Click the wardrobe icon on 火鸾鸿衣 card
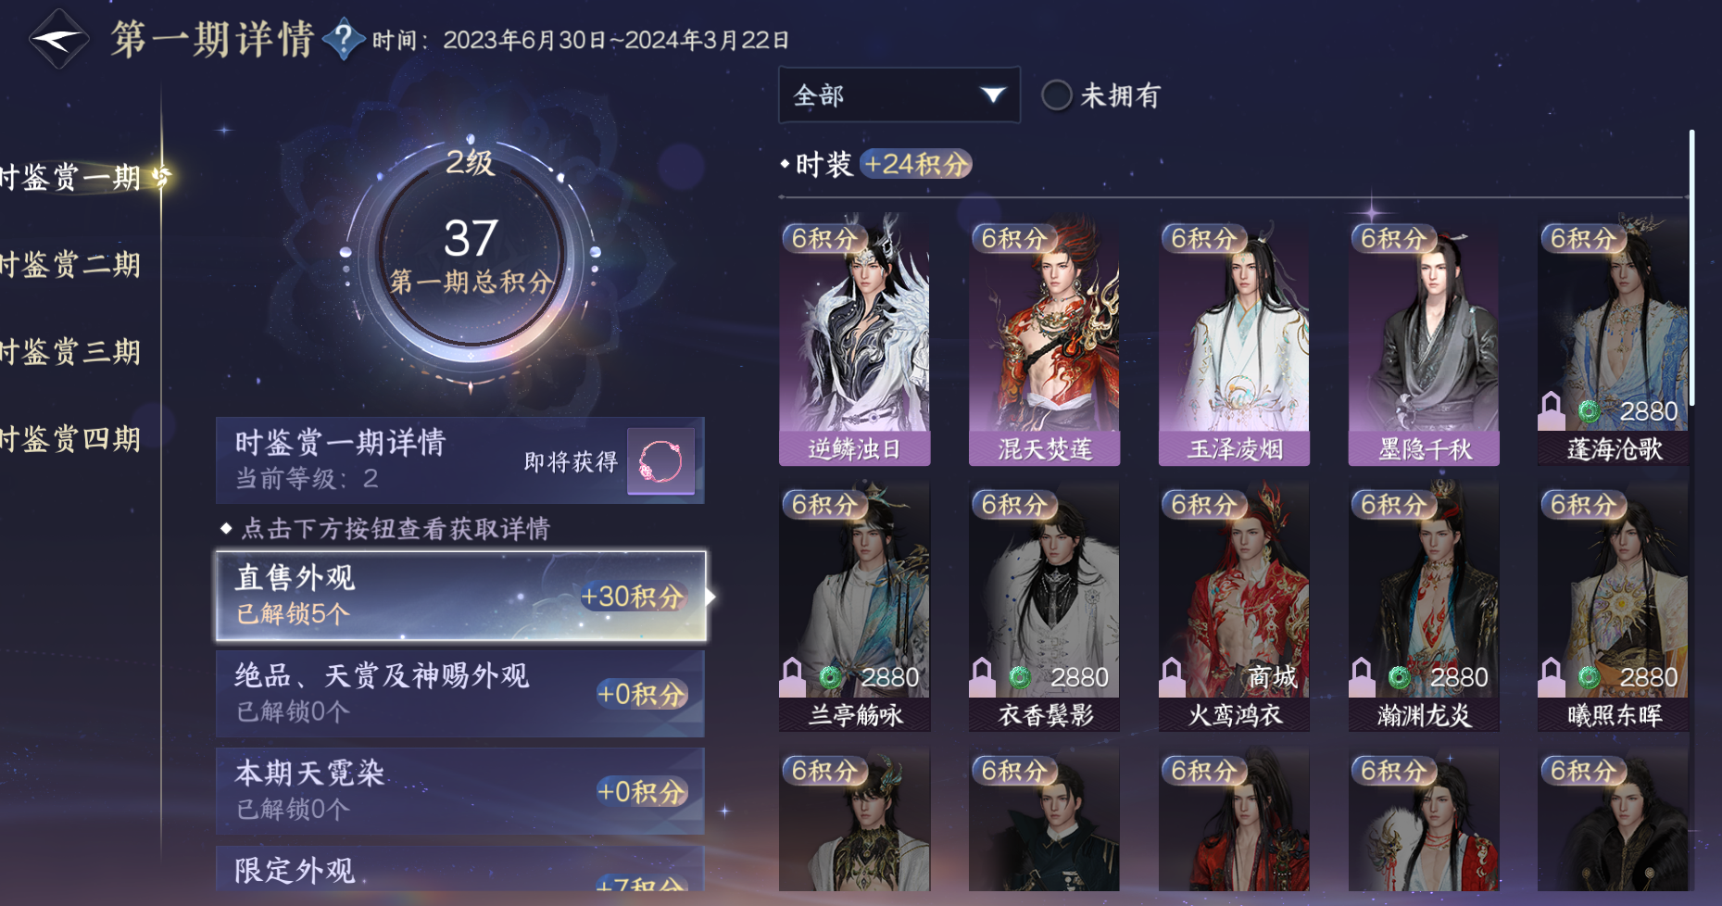 pyautogui.click(x=1172, y=676)
